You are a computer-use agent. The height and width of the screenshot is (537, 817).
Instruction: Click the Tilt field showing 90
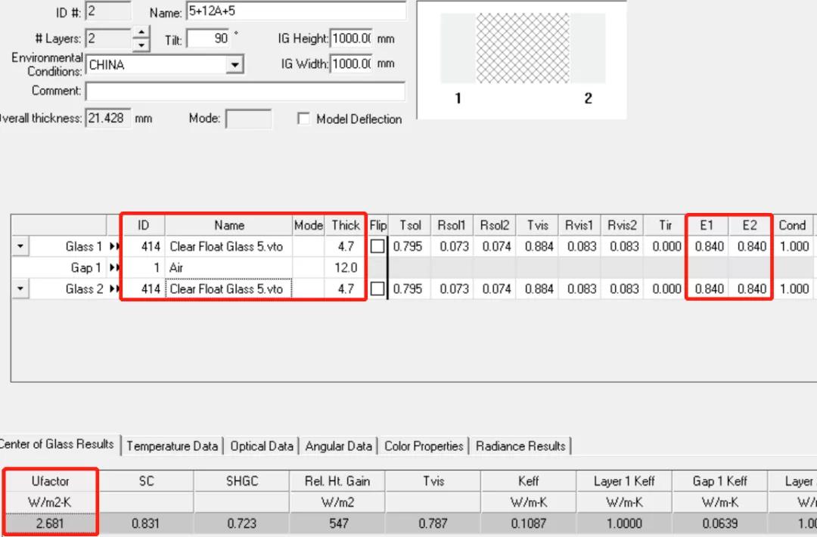coord(208,39)
